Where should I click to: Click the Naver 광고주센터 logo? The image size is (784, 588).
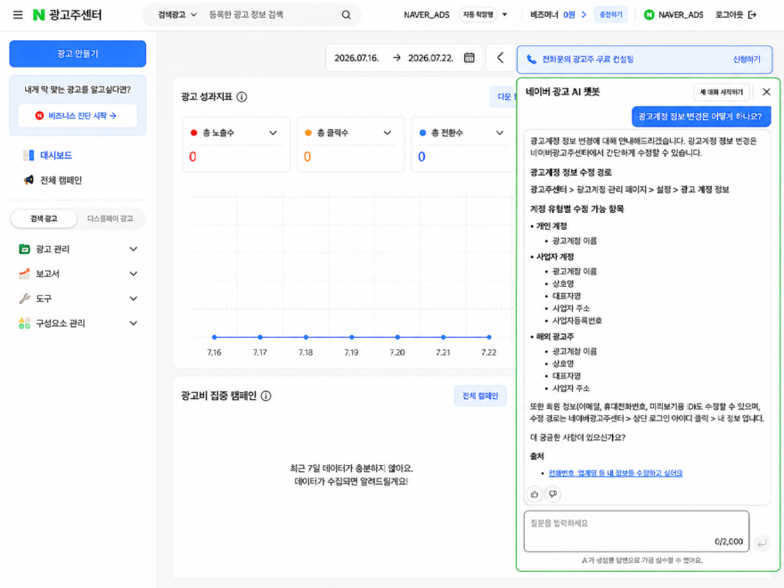(67, 14)
